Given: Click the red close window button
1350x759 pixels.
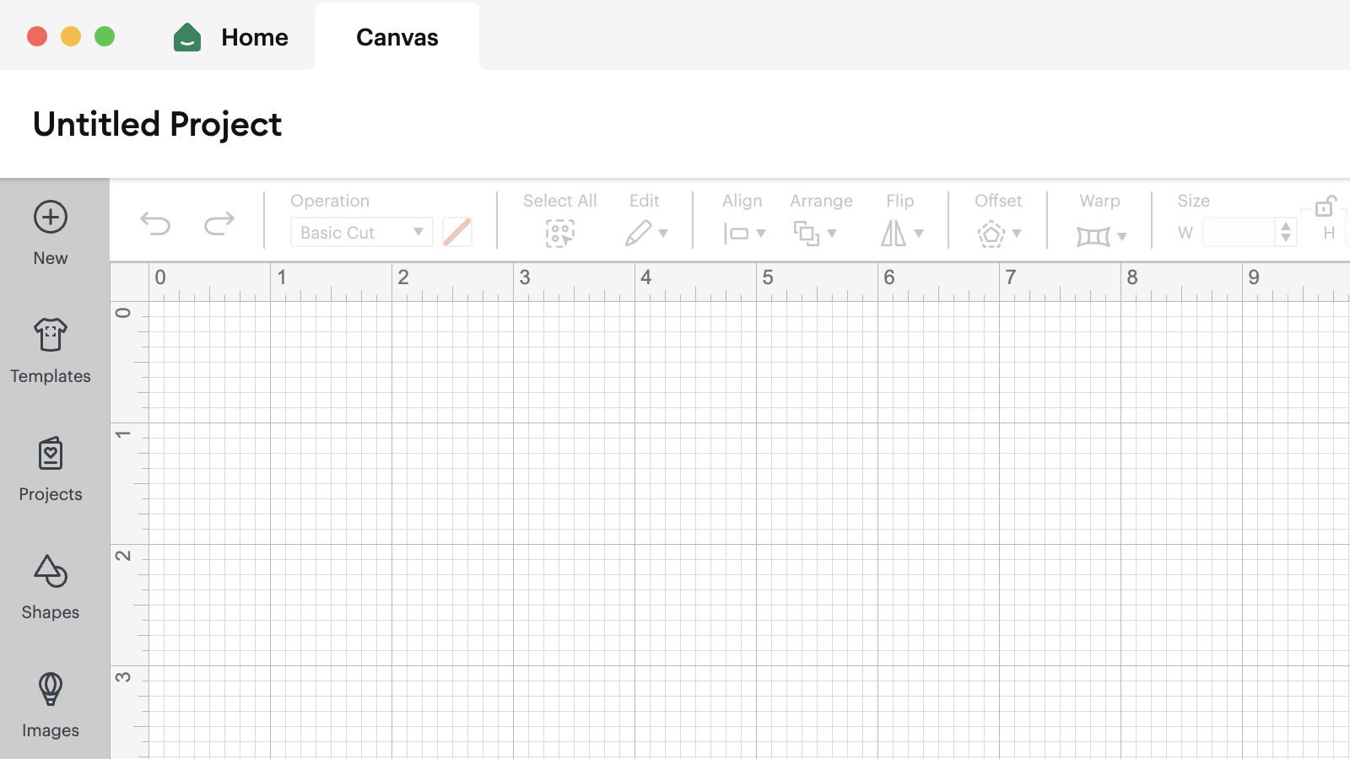Looking at the screenshot, I should tap(37, 36).
